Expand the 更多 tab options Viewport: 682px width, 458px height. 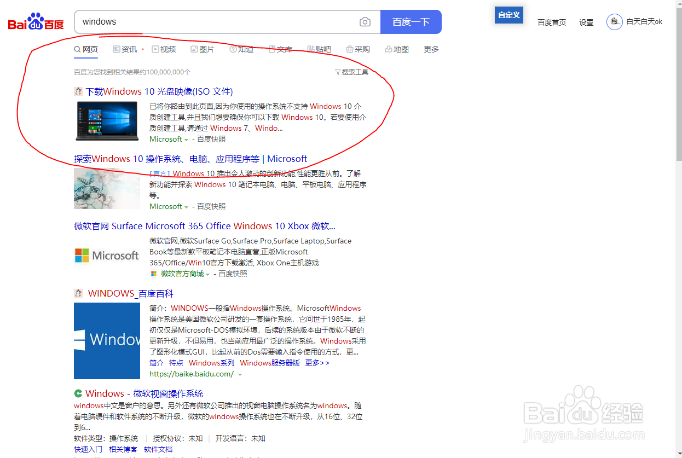pyautogui.click(x=431, y=49)
